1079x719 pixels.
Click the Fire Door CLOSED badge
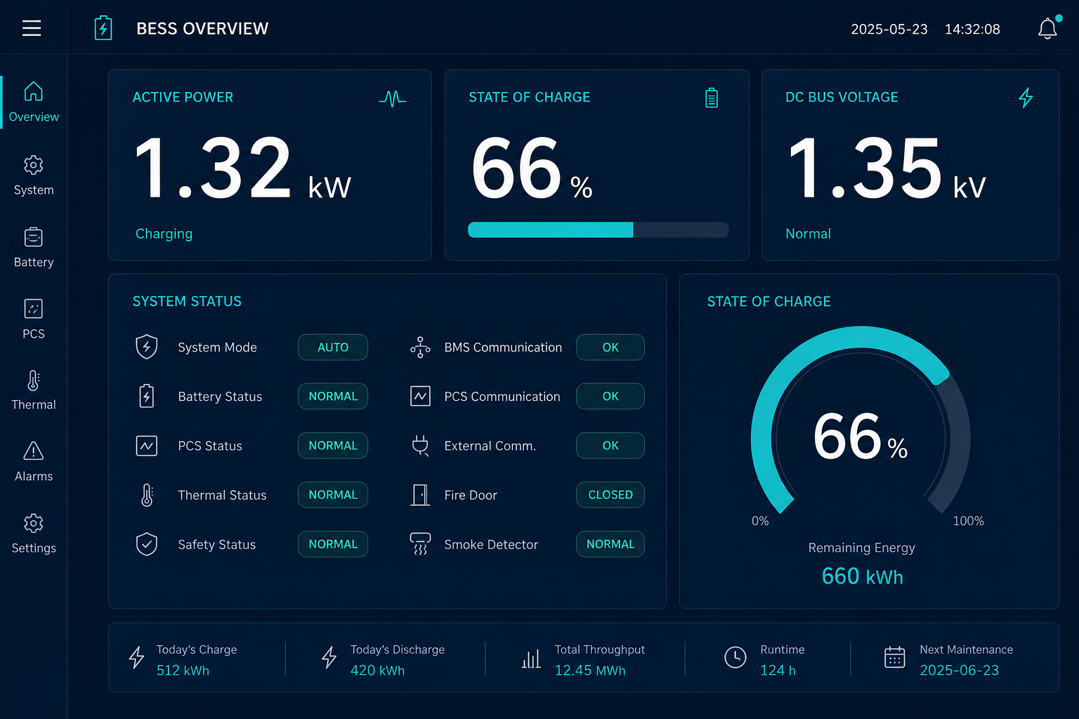[x=610, y=495]
